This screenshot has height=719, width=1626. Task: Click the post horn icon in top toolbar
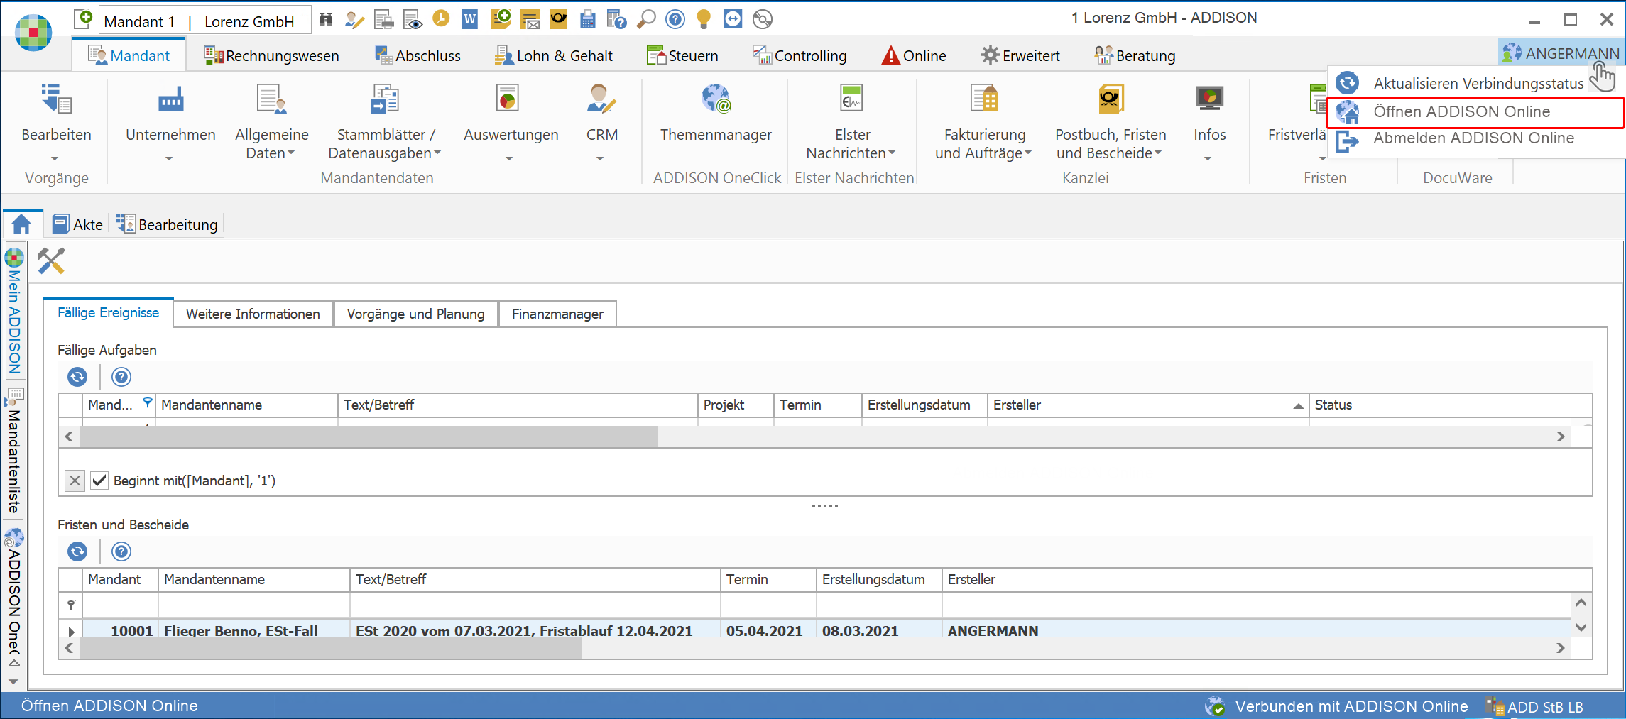559,19
